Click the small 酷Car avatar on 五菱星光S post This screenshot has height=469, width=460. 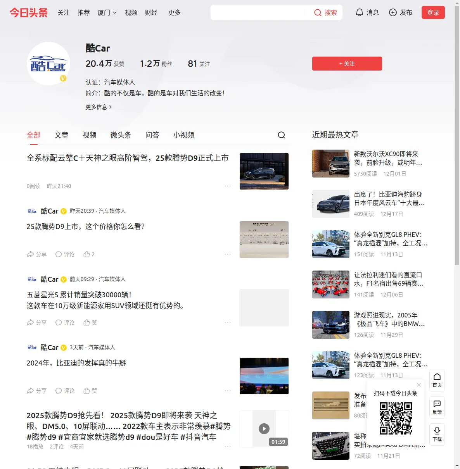[x=32, y=279]
